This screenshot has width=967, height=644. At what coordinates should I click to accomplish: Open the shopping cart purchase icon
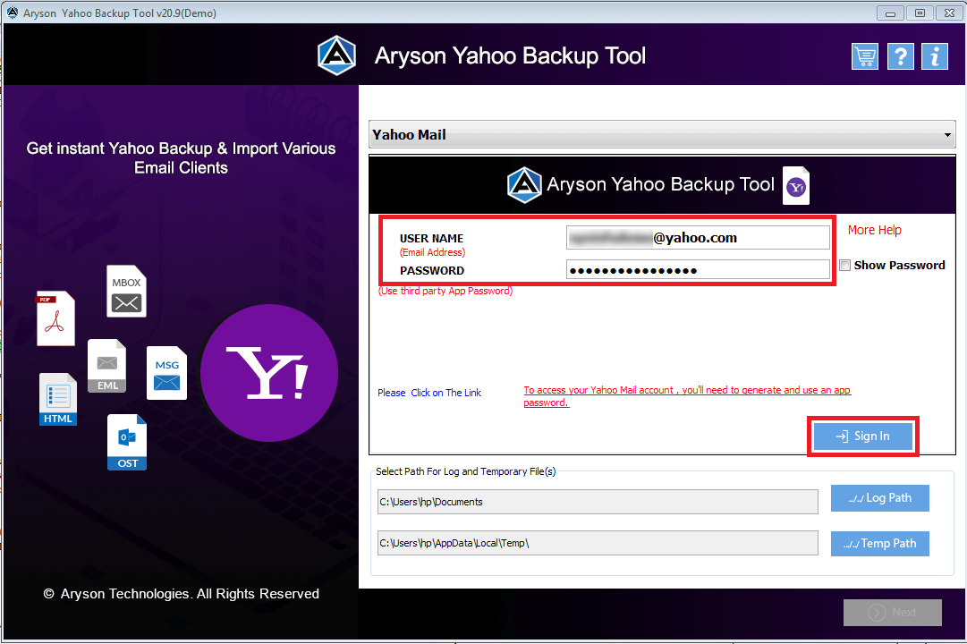click(x=864, y=55)
